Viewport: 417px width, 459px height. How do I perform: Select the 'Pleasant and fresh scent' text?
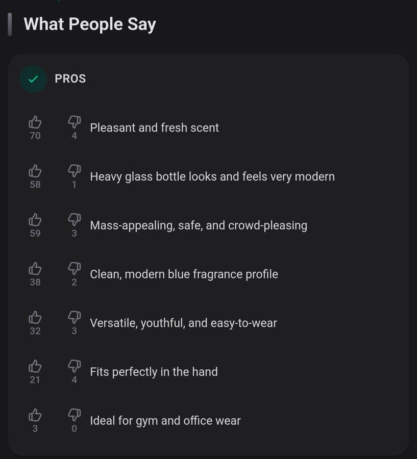(154, 127)
